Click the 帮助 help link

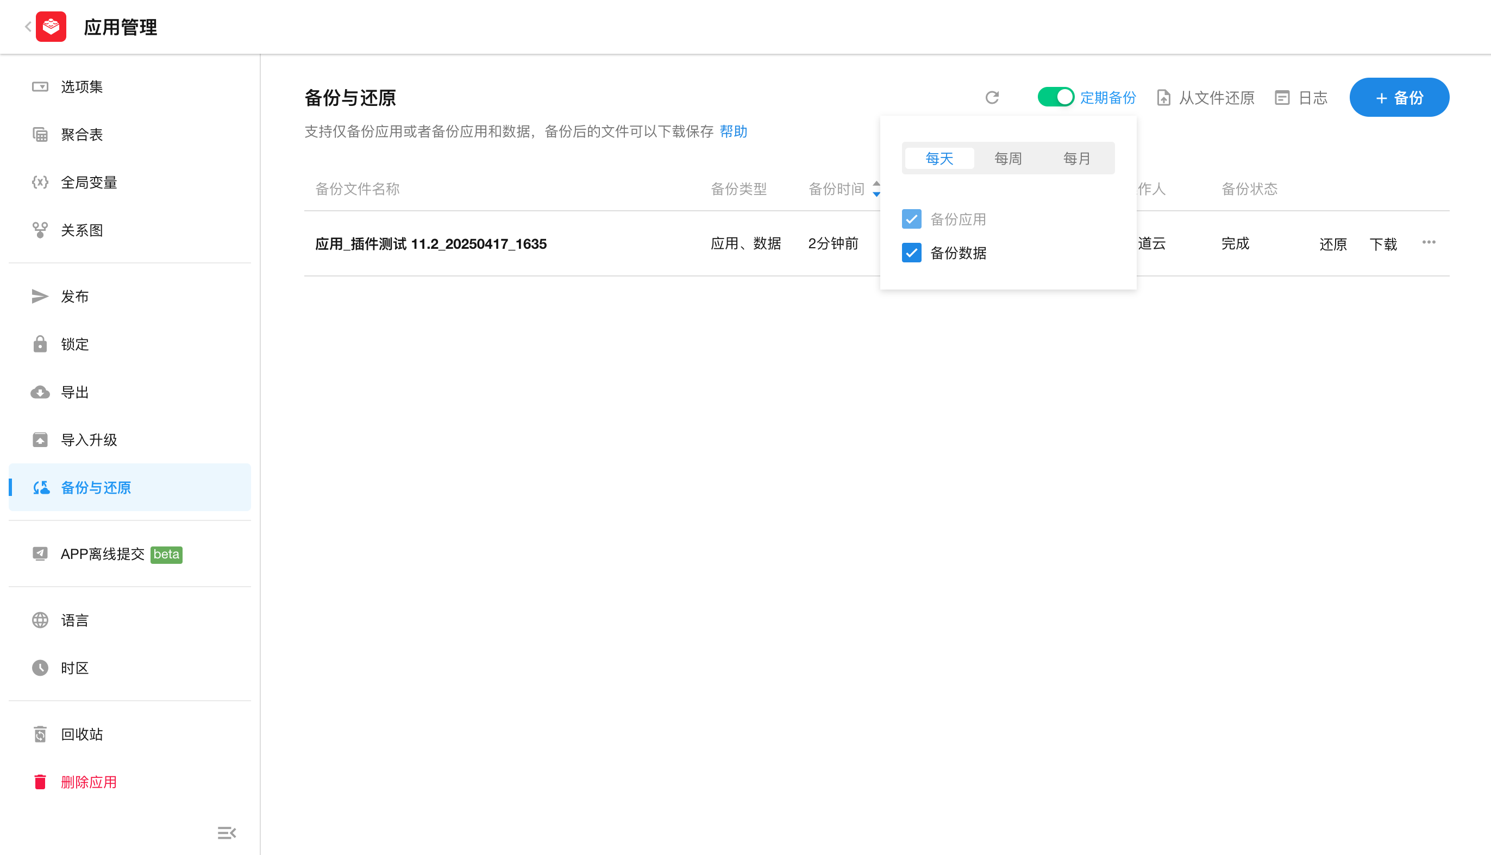click(733, 131)
